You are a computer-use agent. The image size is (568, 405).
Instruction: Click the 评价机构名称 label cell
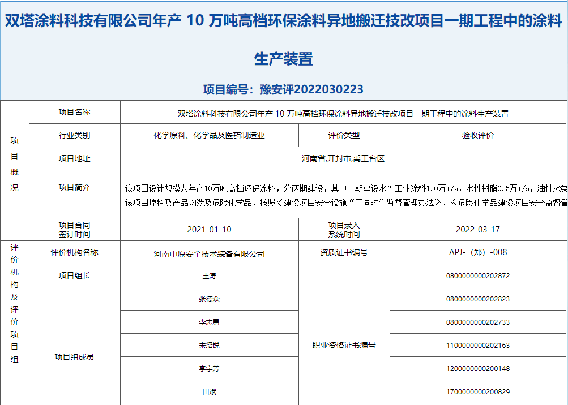(x=75, y=252)
